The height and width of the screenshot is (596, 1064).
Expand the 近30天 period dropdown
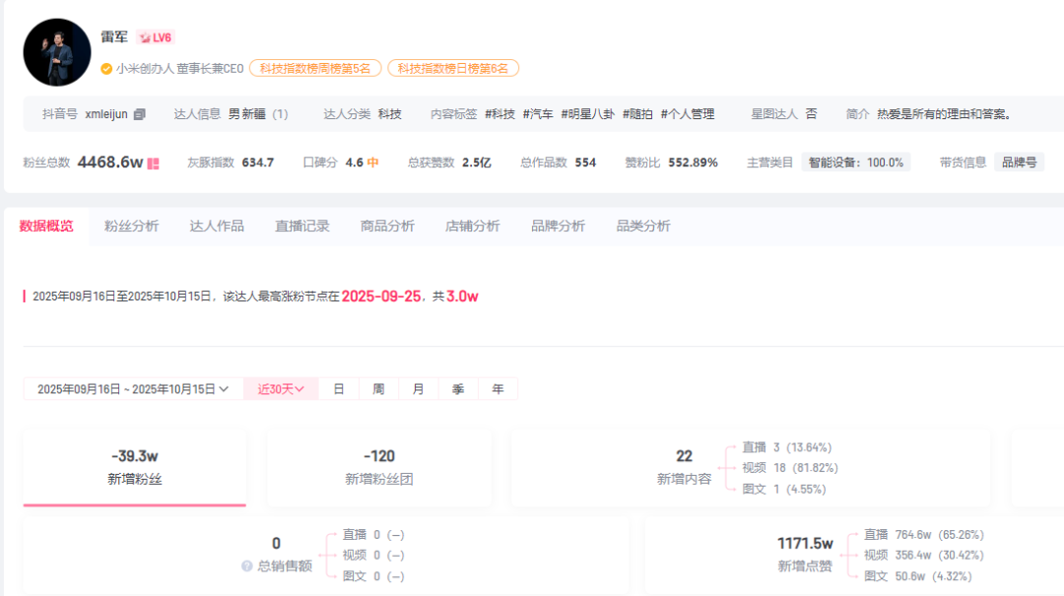tap(281, 389)
